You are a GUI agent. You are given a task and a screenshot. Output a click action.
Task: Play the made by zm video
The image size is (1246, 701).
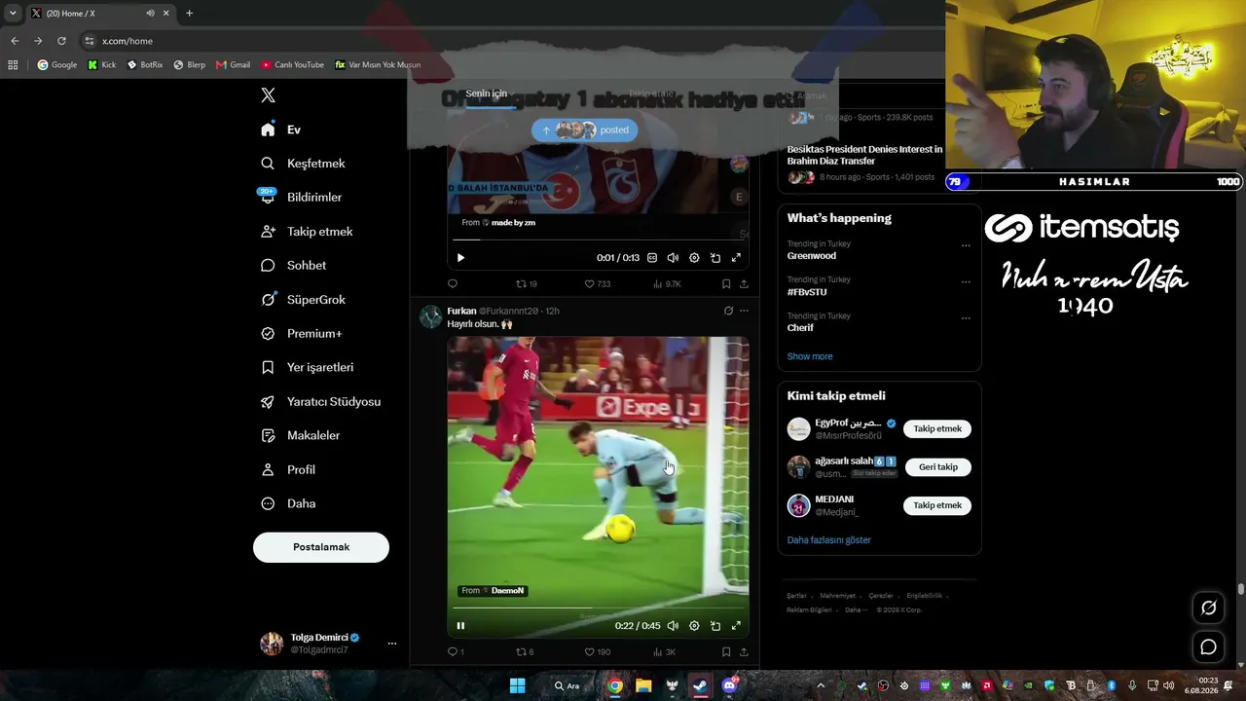(x=460, y=258)
